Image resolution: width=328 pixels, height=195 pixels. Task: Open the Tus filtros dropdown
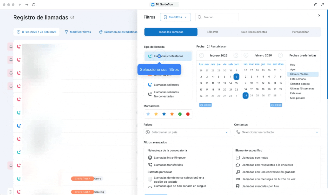[175, 17]
